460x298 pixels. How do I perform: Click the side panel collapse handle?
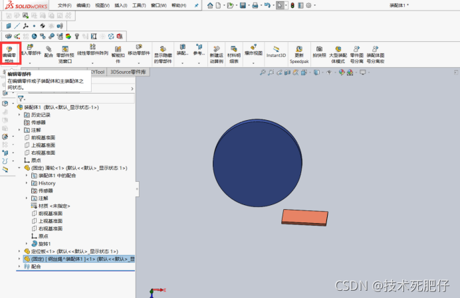[x=137, y=188]
